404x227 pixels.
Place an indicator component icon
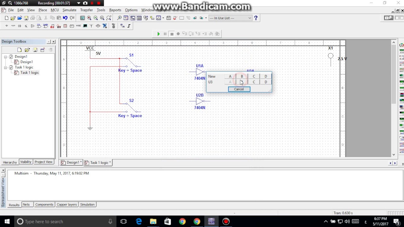(x=65, y=26)
